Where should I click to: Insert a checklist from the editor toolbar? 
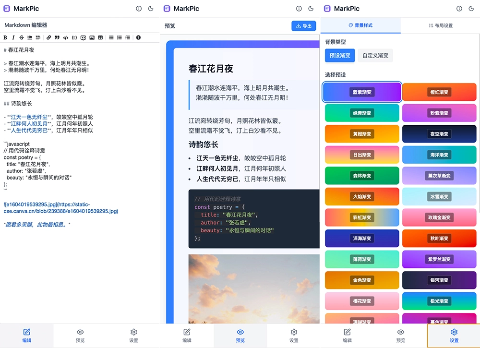128,37
